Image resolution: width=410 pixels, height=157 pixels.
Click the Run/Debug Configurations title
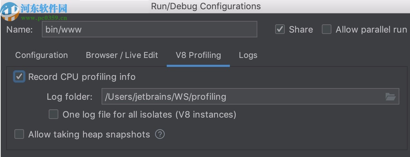point(206,6)
